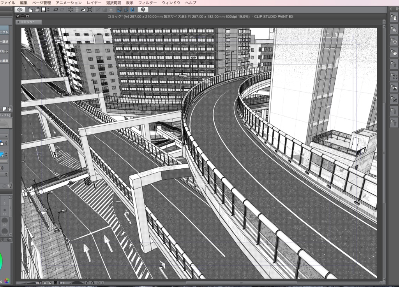This screenshot has height=287, width=399.
Task: Open the アニメーション menu
Action: point(69,3)
